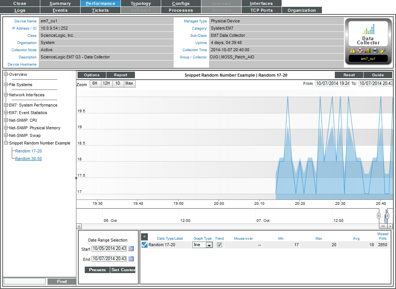
Task: Uncheck the Random 17-20 data series checkbox
Action: [144, 245]
